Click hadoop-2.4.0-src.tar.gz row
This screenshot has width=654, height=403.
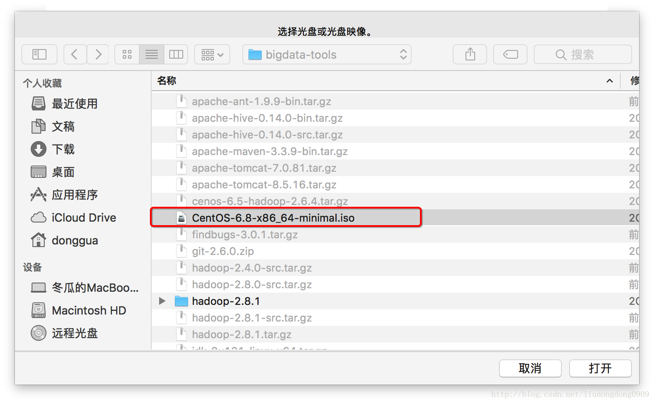point(395,268)
